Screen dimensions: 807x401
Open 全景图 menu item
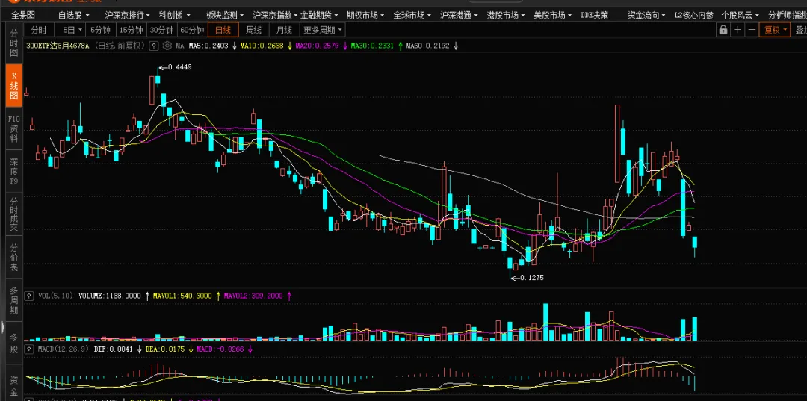tap(23, 16)
